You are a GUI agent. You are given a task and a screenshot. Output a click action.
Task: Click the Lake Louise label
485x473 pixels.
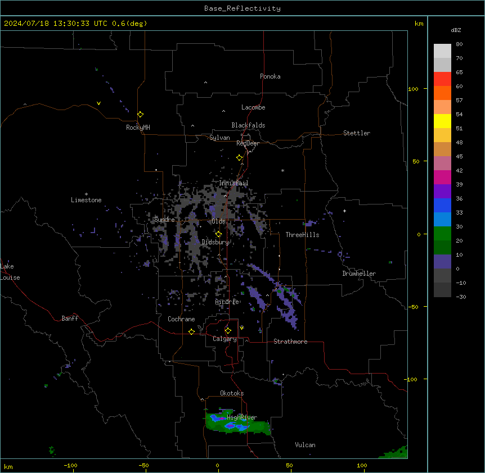pos(10,272)
